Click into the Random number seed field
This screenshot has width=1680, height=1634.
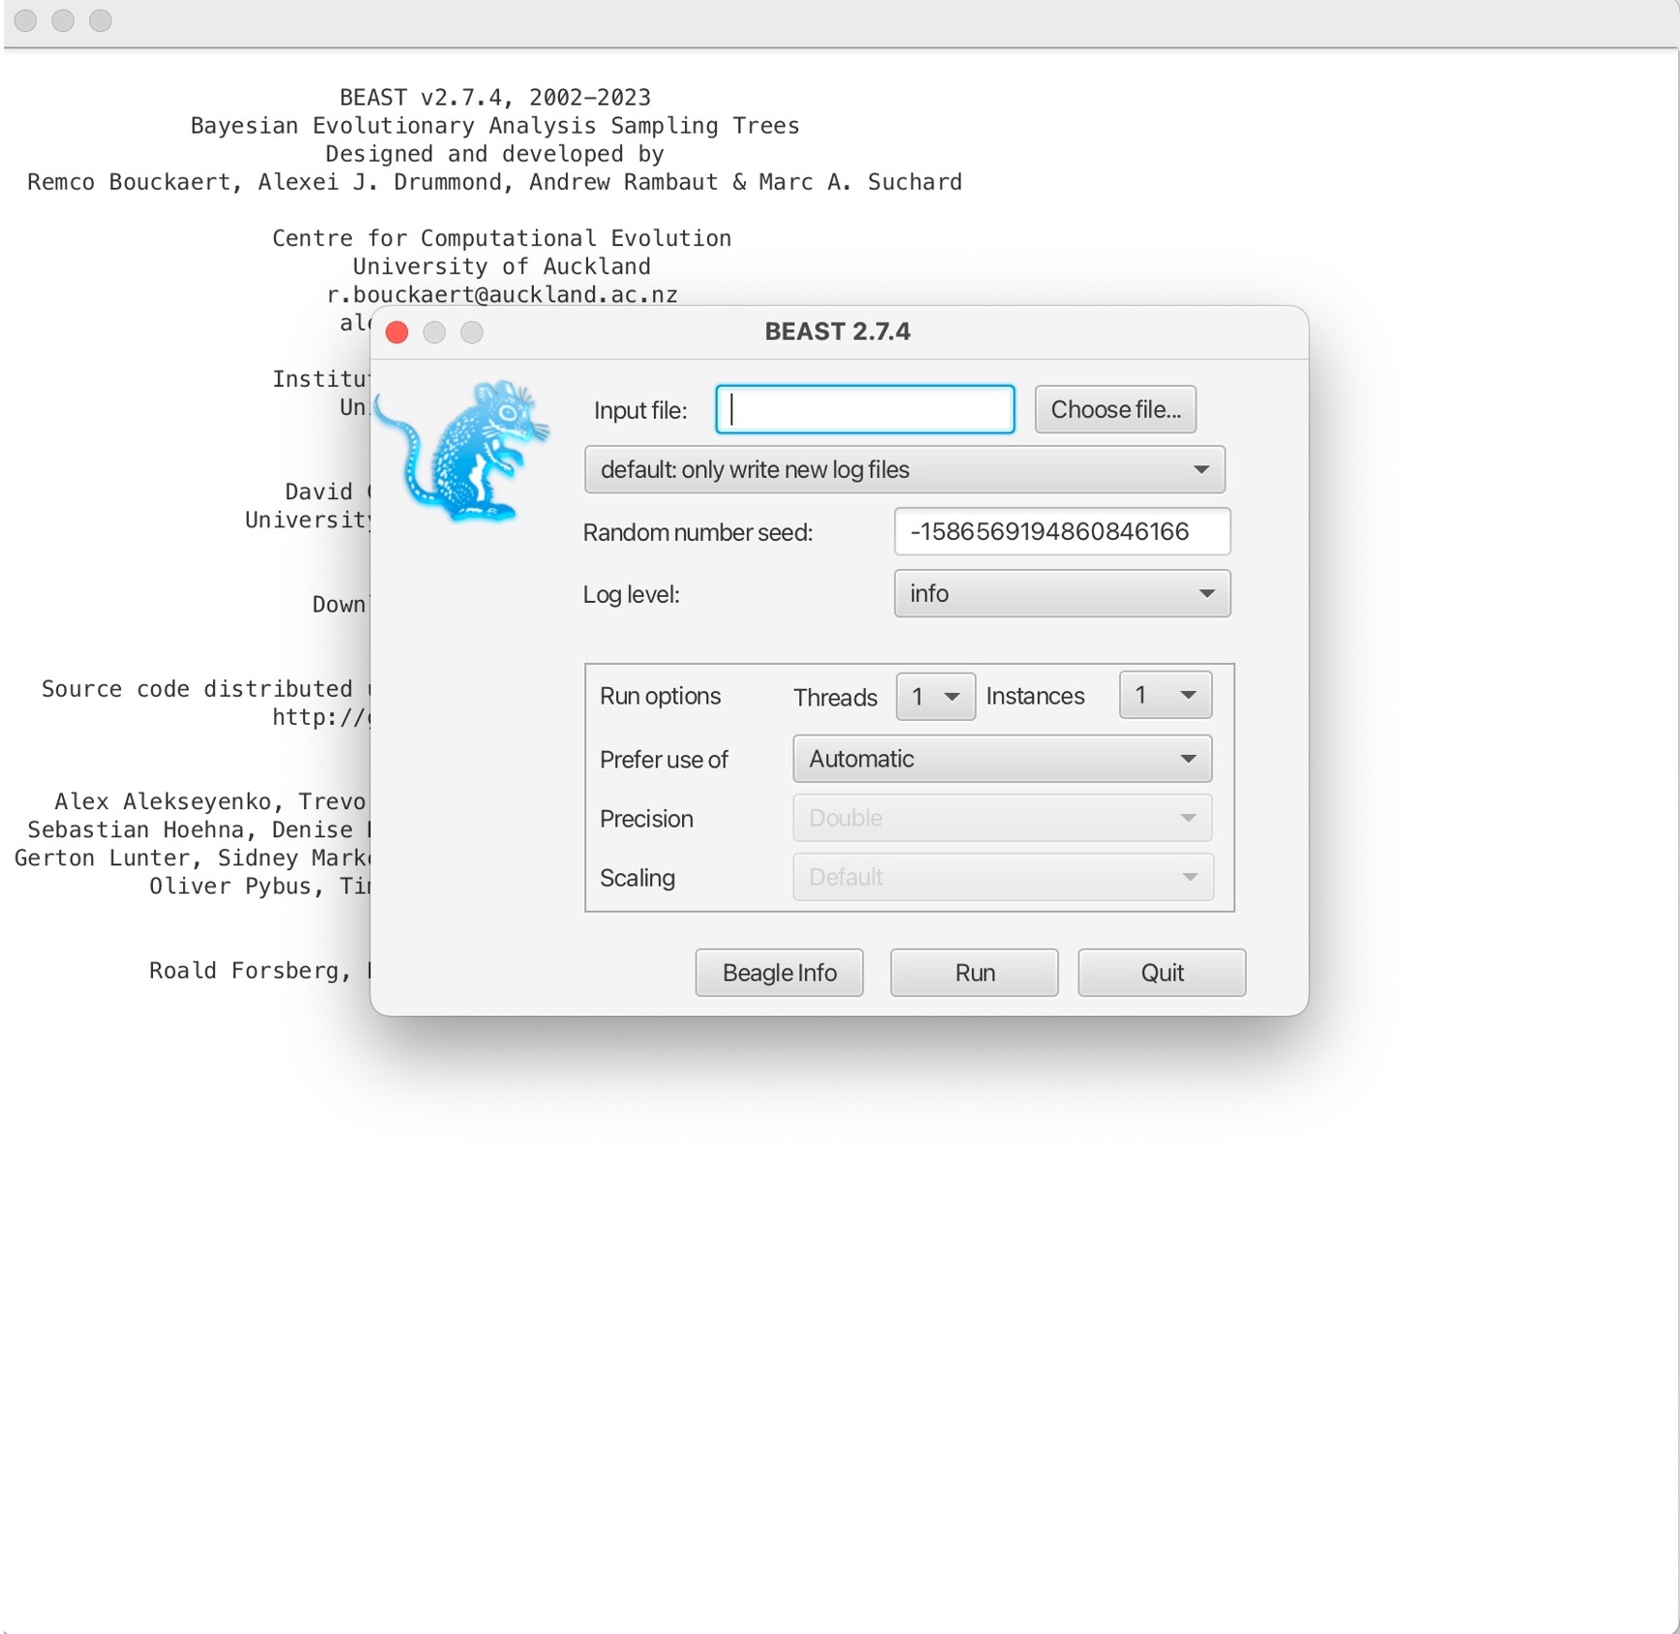tap(1061, 532)
